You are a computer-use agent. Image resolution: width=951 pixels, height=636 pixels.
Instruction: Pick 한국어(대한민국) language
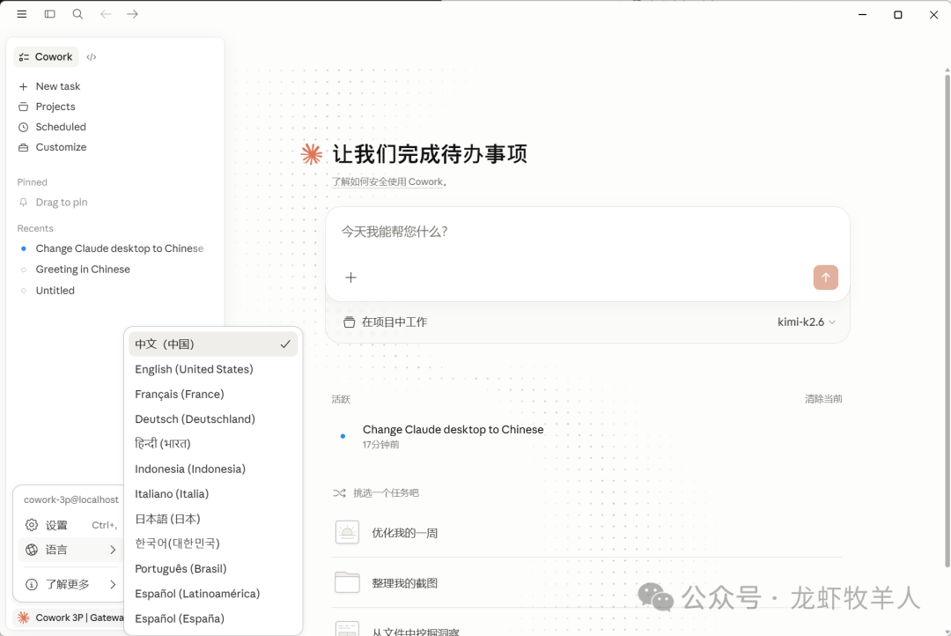tap(213, 544)
